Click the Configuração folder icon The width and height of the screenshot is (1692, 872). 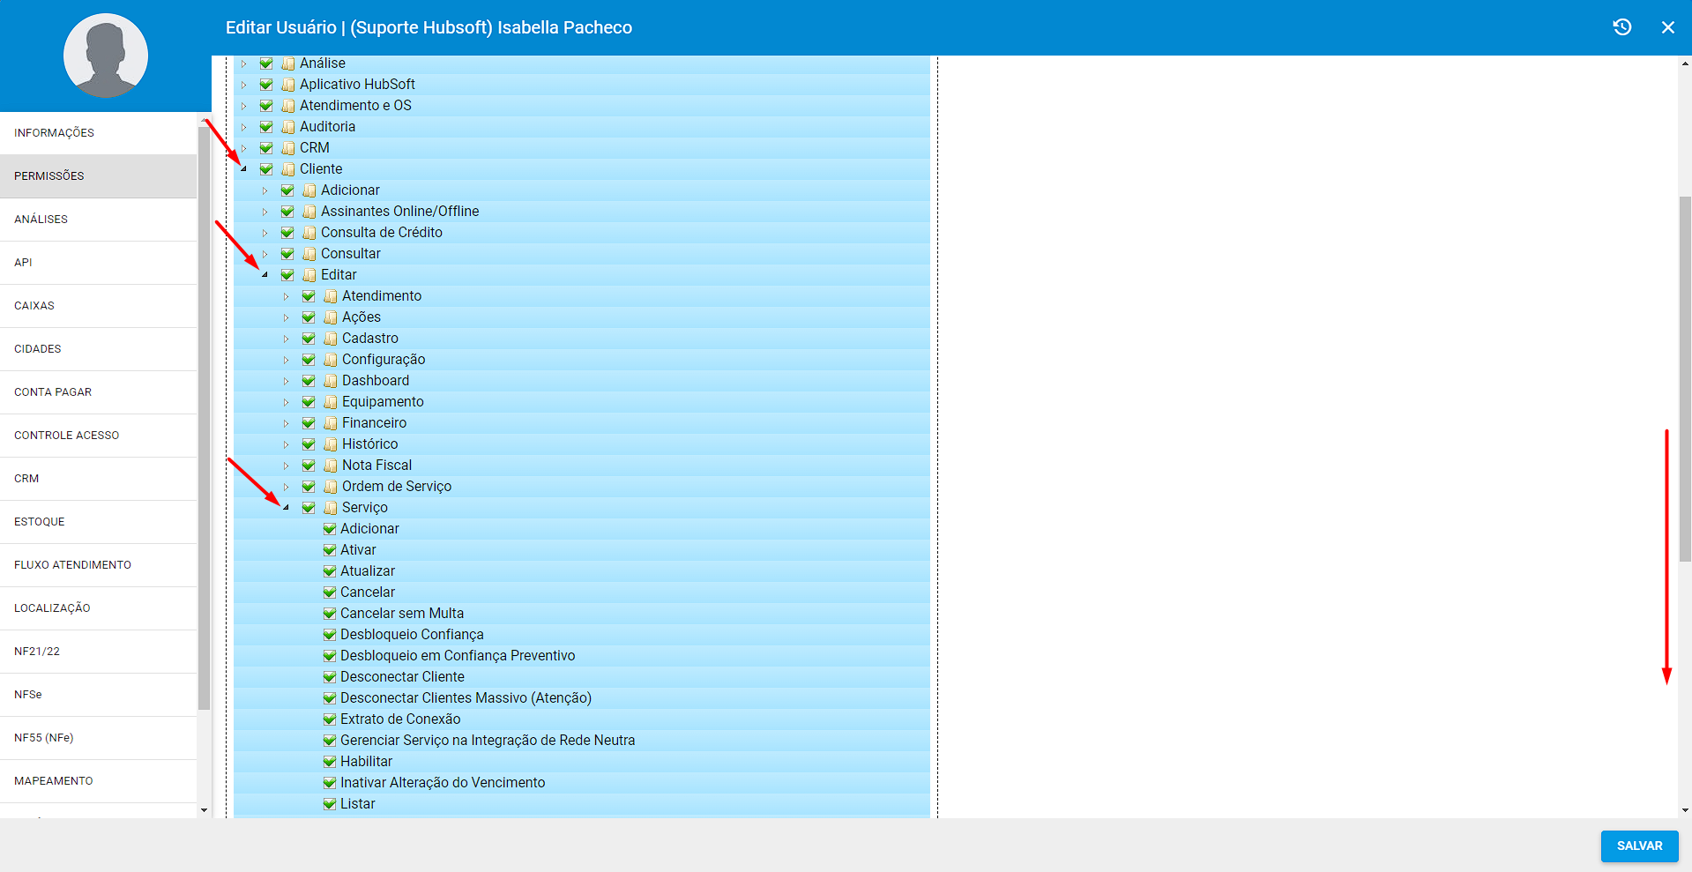(x=330, y=360)
